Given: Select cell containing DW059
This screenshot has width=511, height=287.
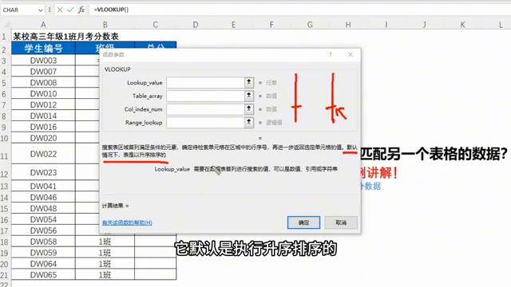Looking at the screenshot, I should pos(43,253).
